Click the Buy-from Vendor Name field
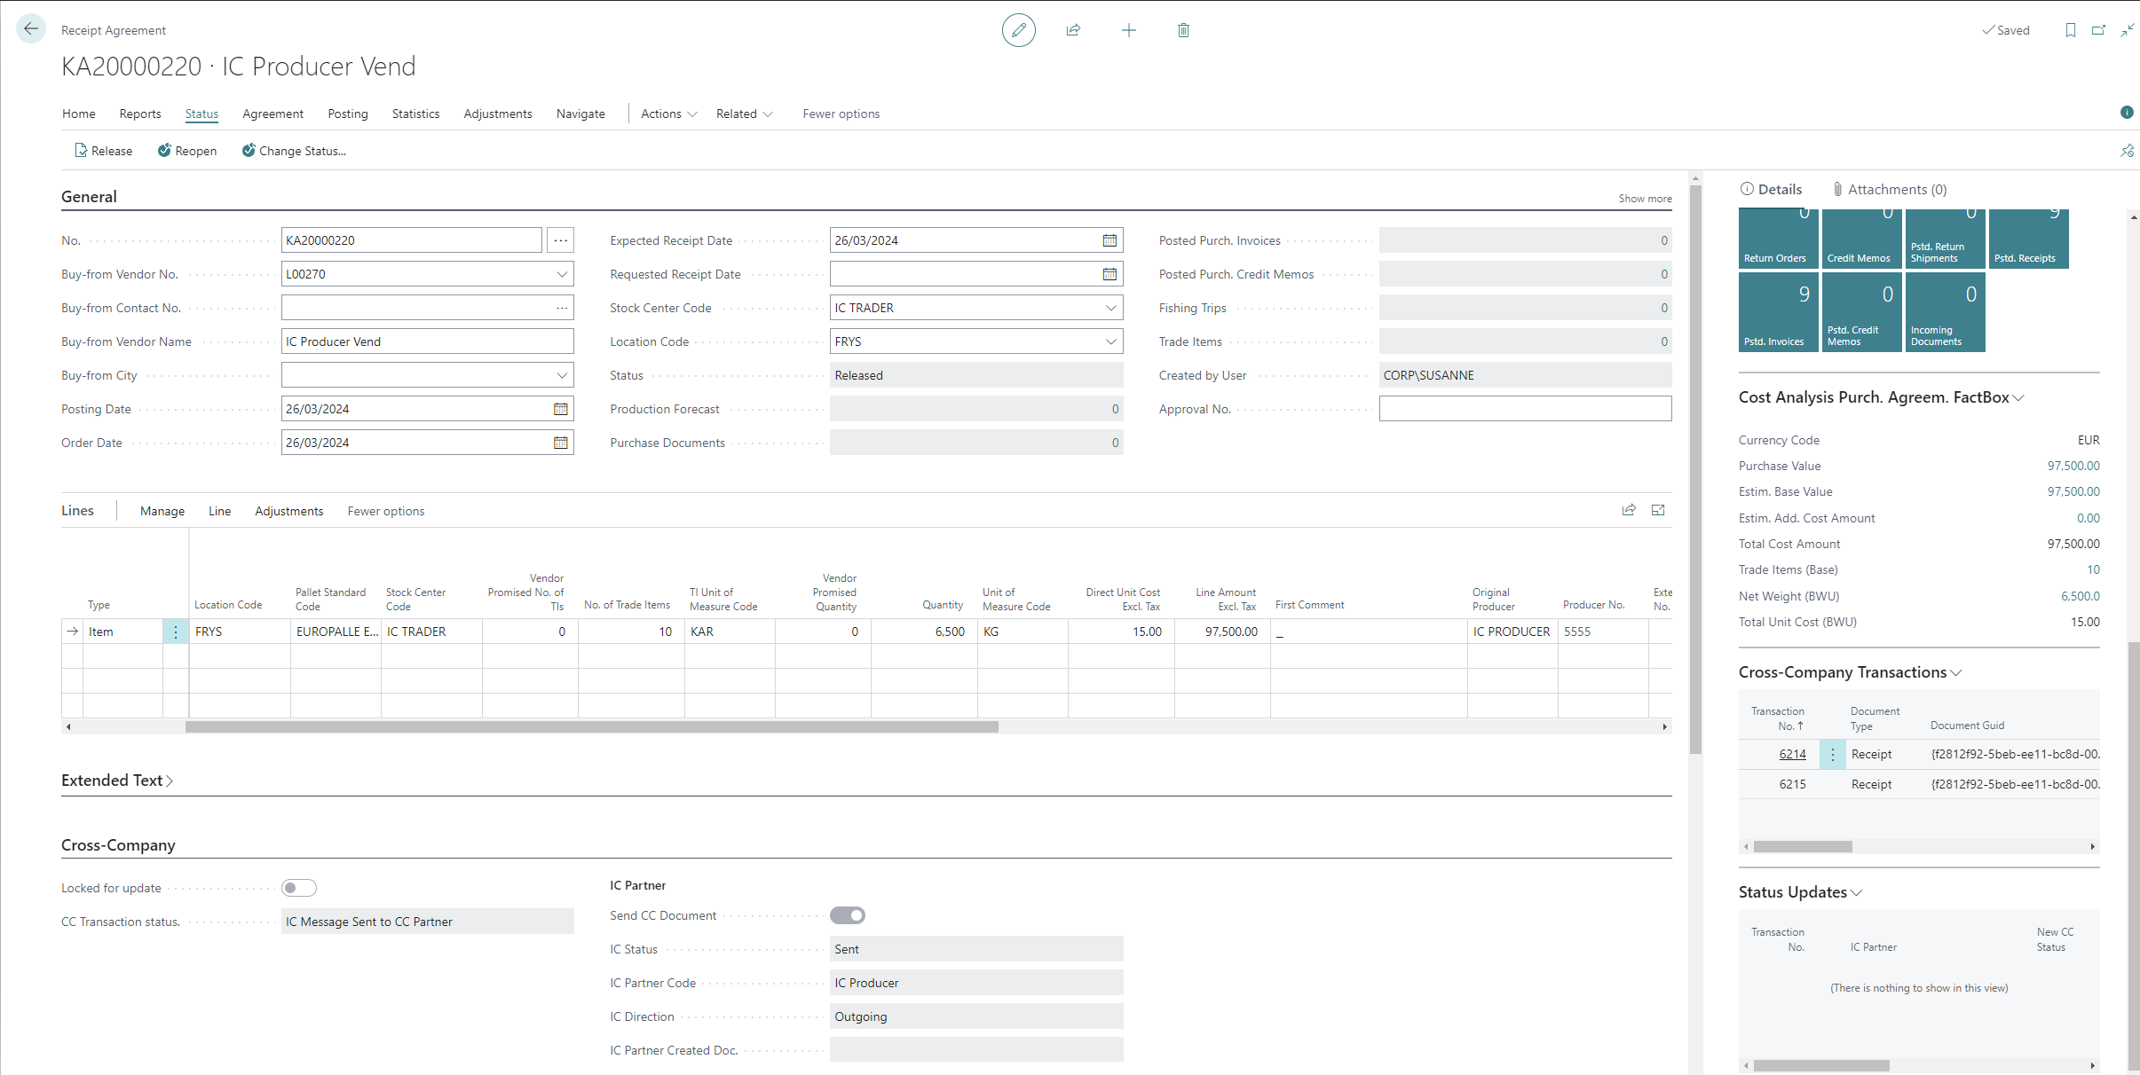This screenshot has height=1075, width=2140. click(428, 341)
